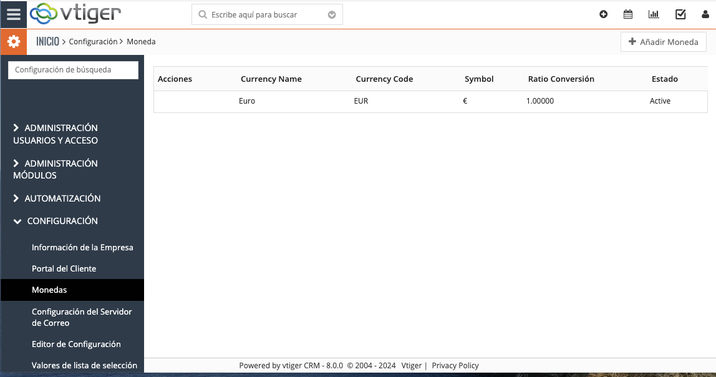Image resolution: width=716 pixels, height=377 pixels.
Task: Open the Privacy Policy link
Action: (x=455, y=366)
